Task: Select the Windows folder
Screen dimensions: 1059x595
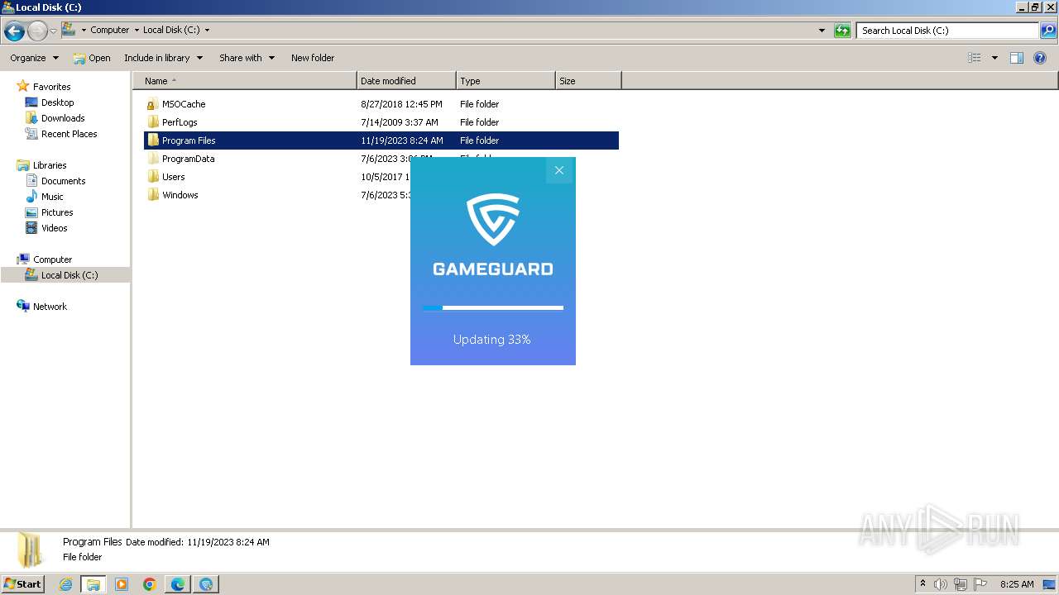Action: tap(180, 195)
